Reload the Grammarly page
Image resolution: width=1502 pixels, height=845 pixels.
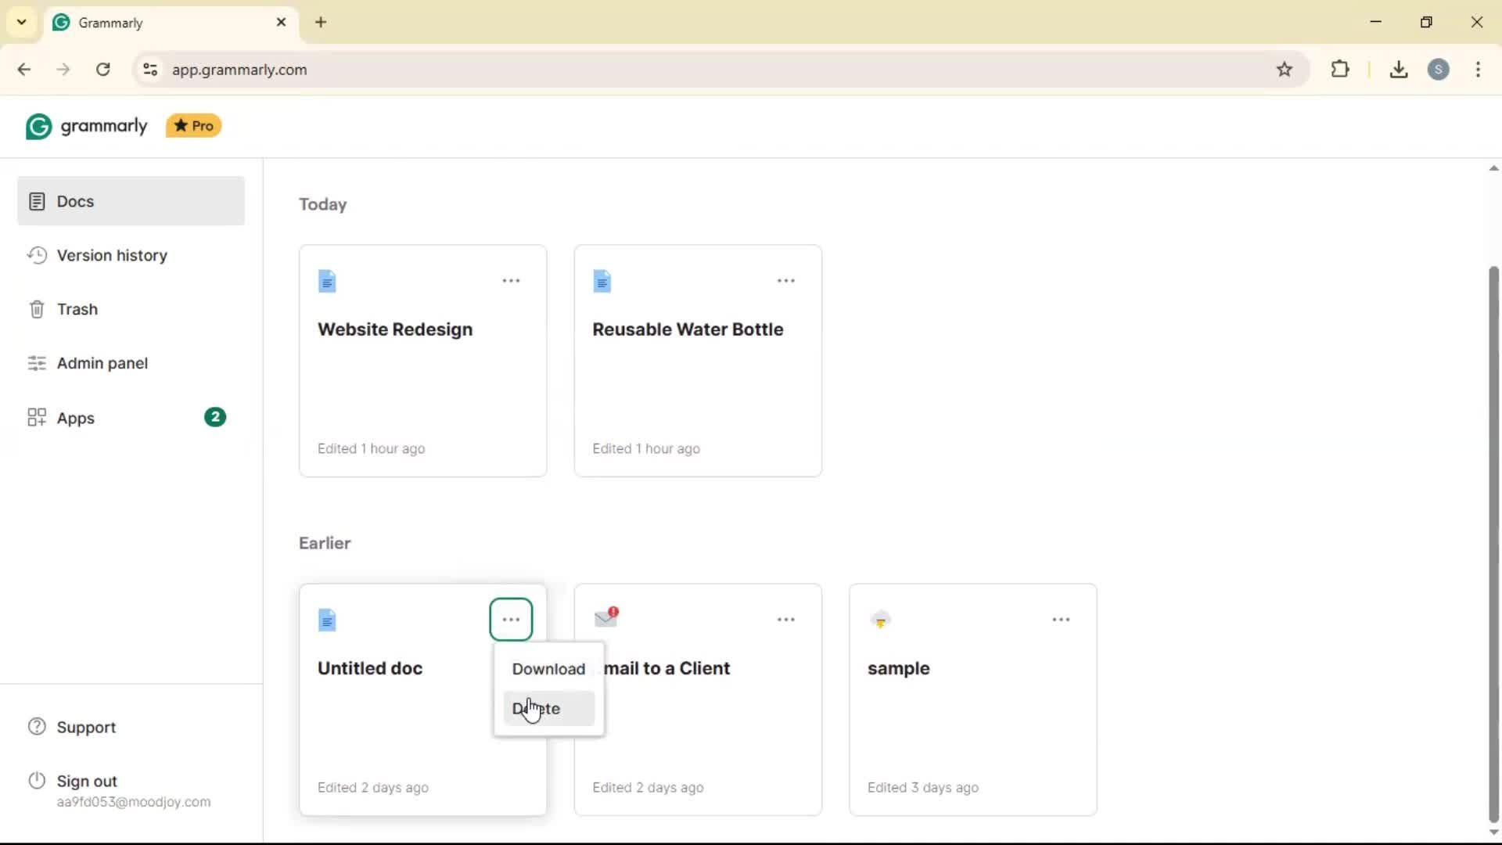pos(103,70)
